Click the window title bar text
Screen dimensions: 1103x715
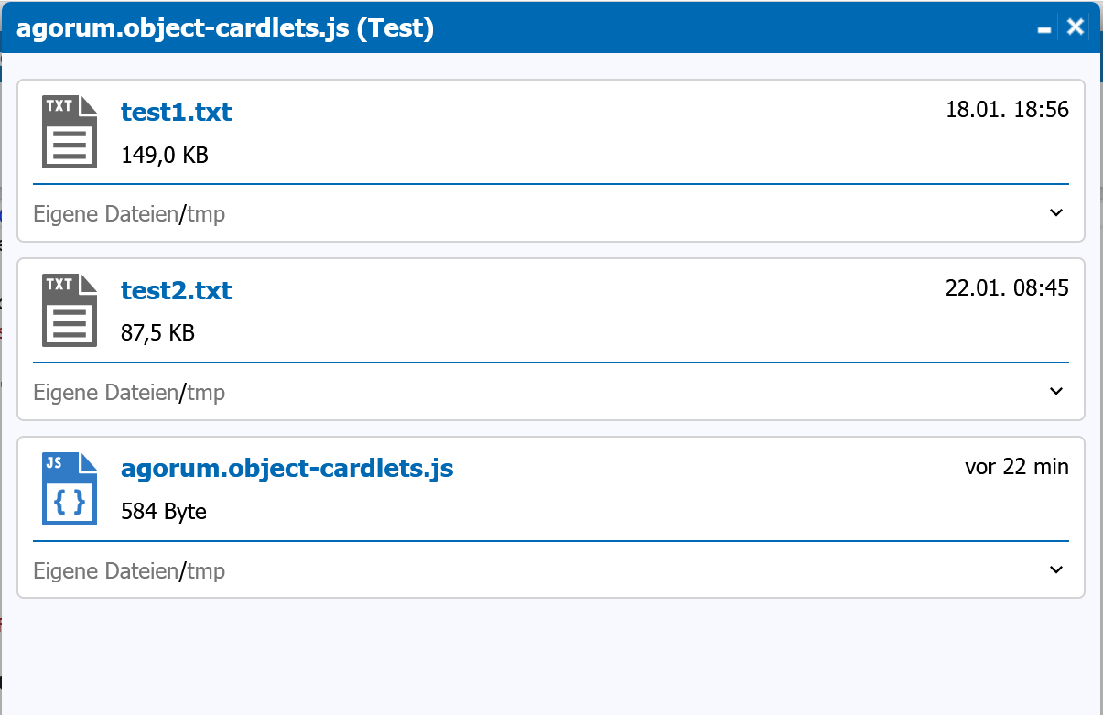tap(225, 28)
